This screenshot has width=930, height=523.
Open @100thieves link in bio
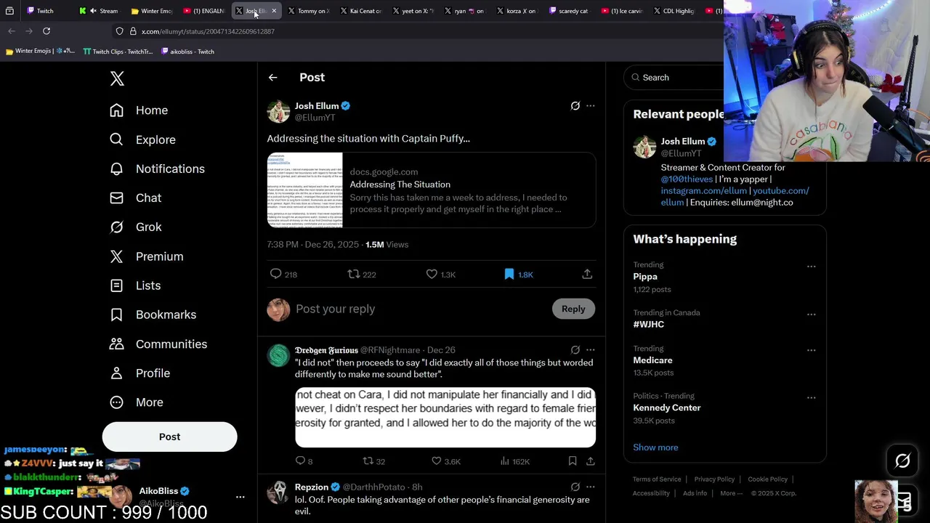click(x=687, y=179)
